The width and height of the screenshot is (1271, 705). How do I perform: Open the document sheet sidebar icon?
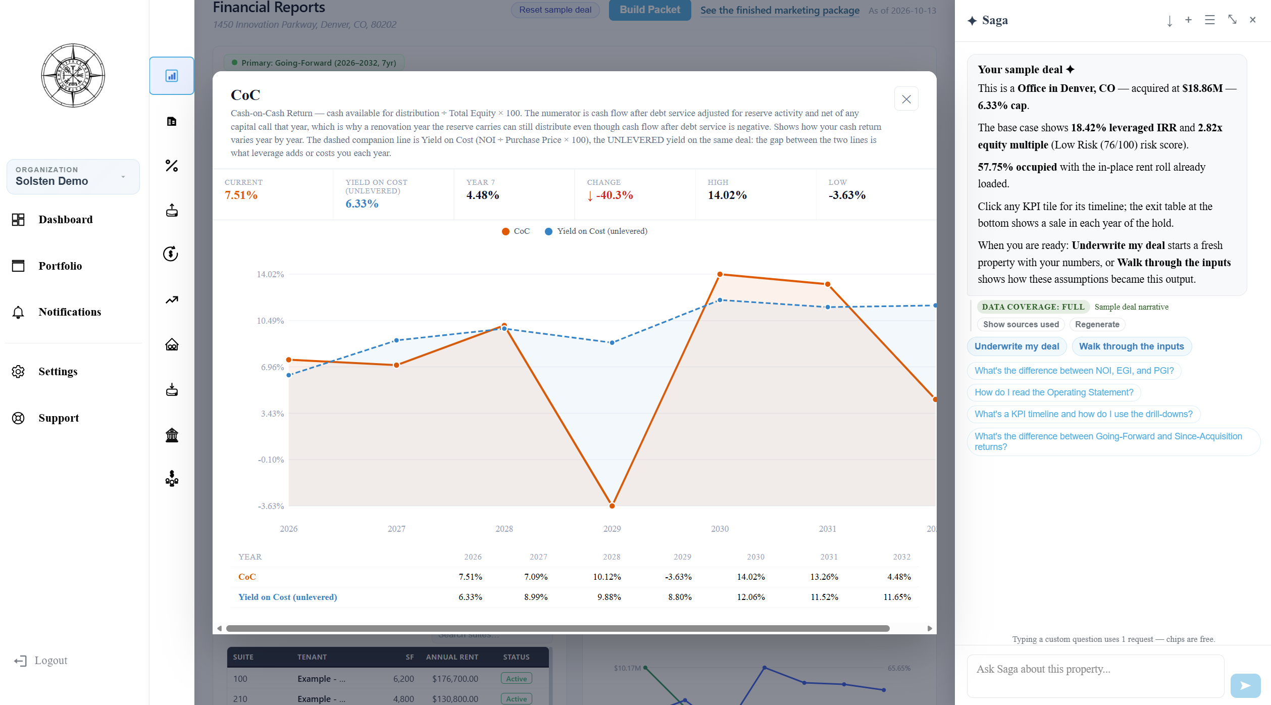[172, 121]
